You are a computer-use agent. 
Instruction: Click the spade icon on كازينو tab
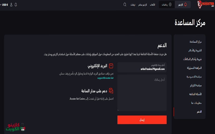tap(185, 5)
